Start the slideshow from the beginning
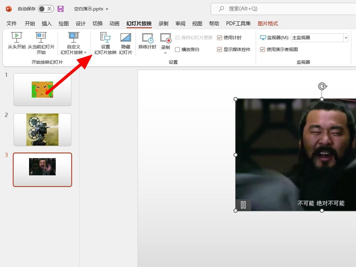This screenshot has width=356, height=267. [17, 41]
